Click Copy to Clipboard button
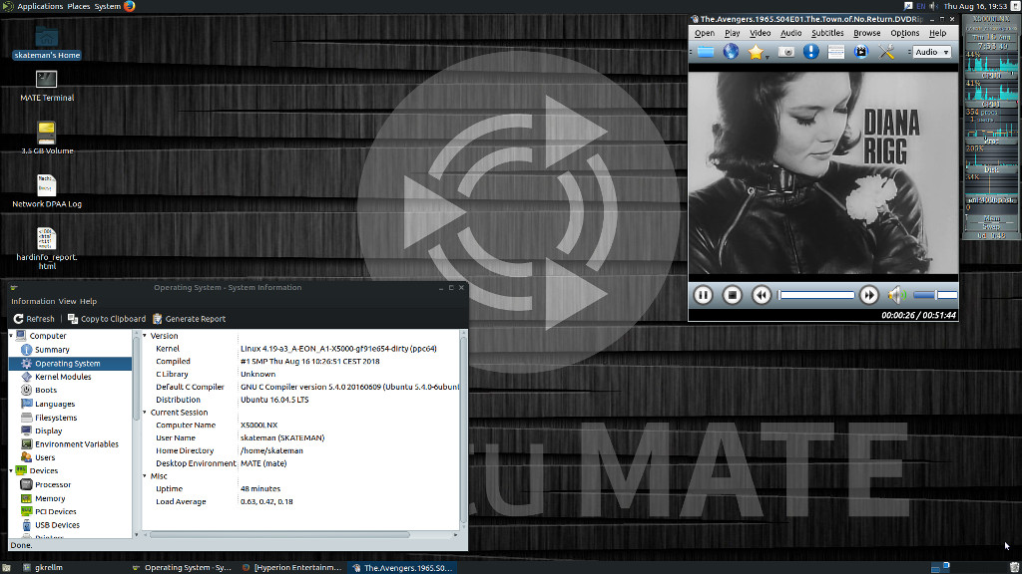The width and height of the screenshot is (1022, 574). pyautogui.click(x=107, y=319)
